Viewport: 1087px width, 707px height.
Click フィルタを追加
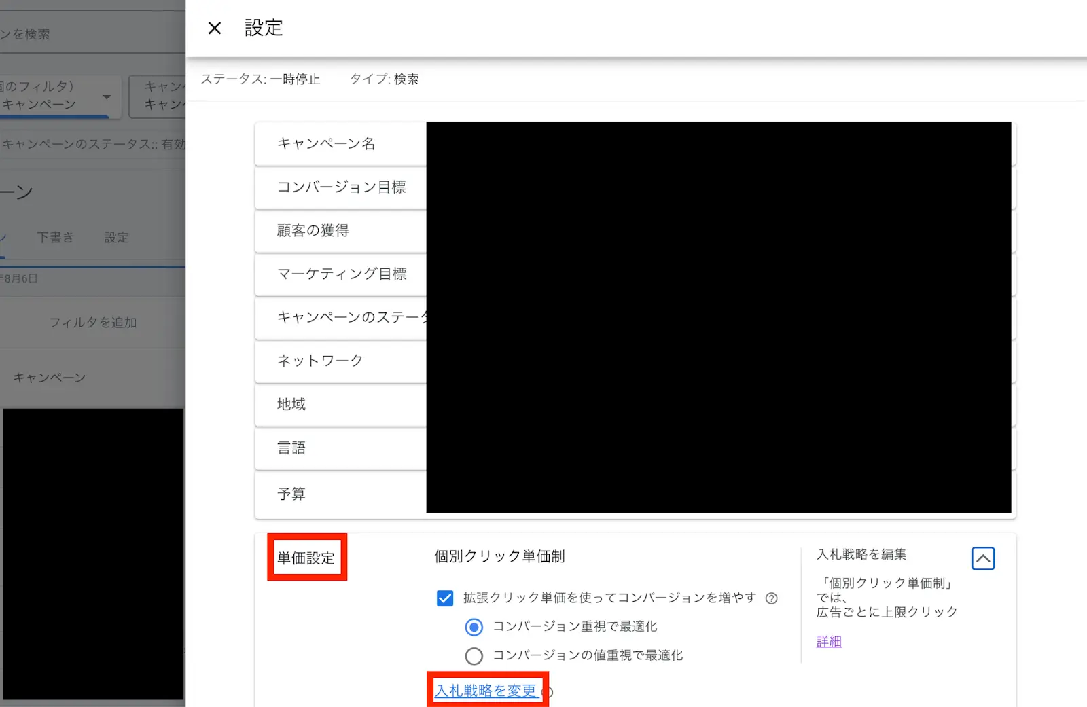pos(94,323)
